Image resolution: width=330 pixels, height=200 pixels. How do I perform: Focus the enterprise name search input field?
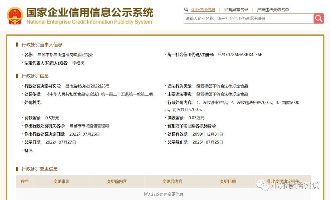tap(248, 19)
